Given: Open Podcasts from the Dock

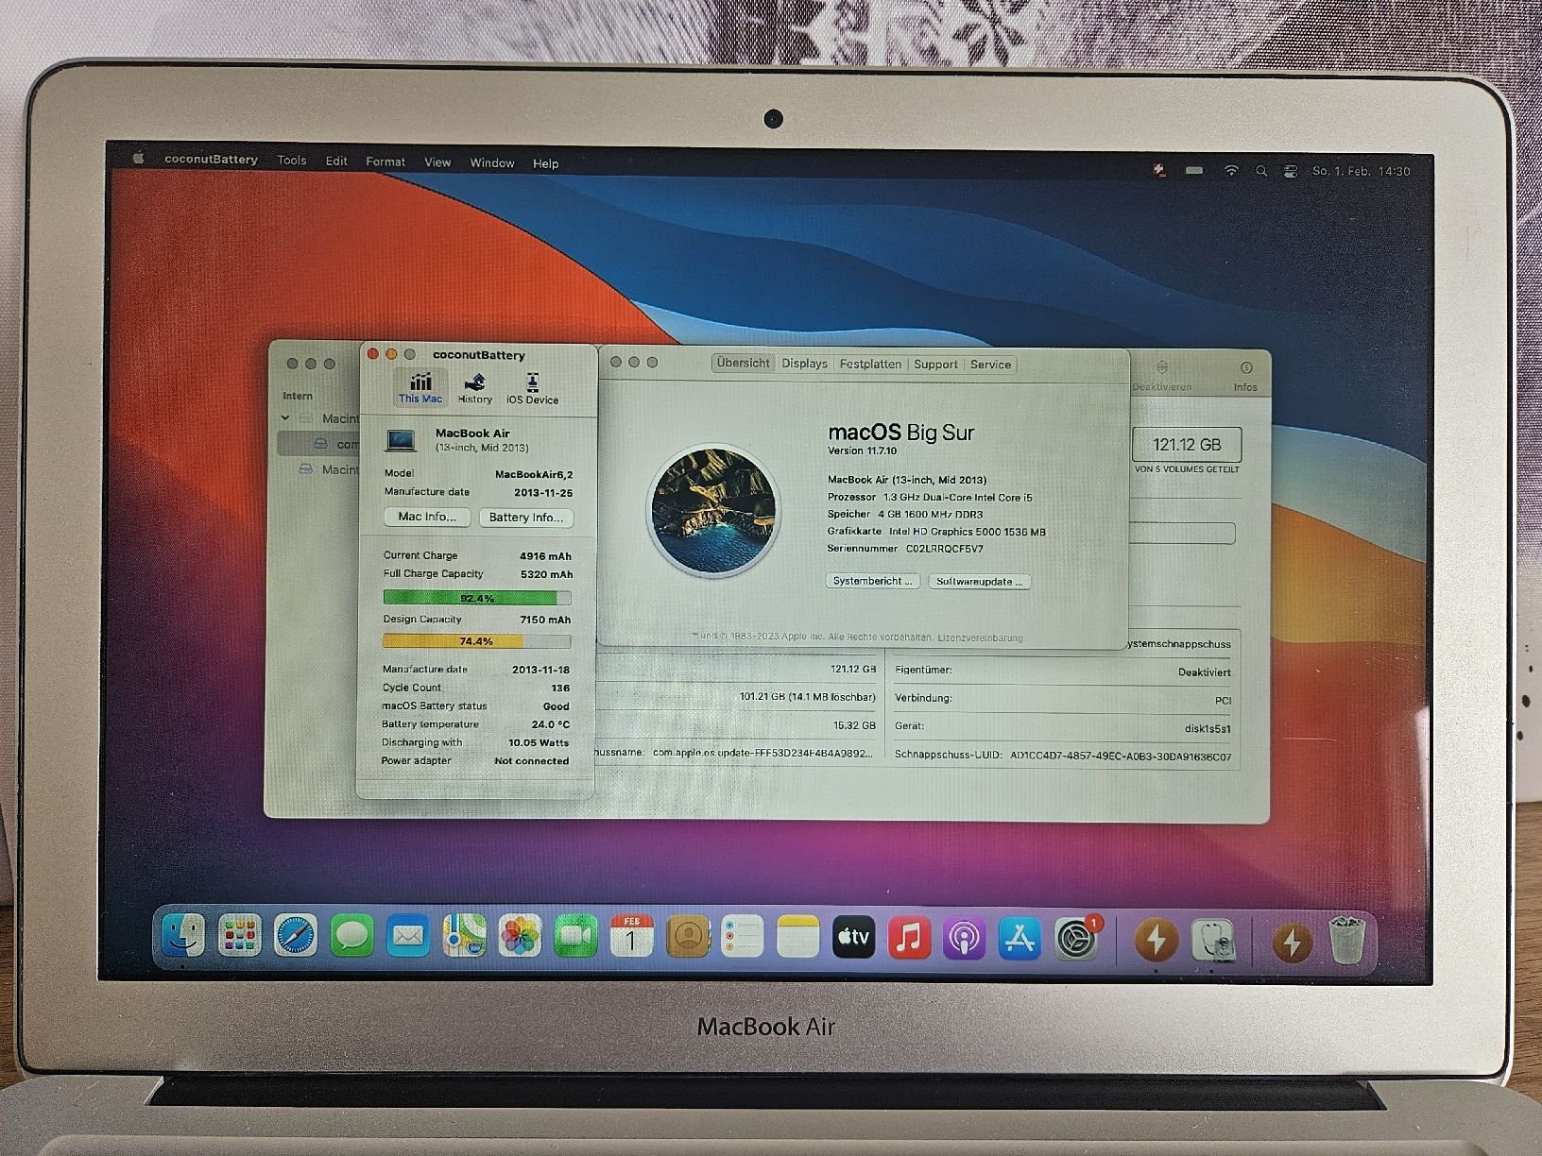Looking at the screenshot, I should [x=964, y=939].
